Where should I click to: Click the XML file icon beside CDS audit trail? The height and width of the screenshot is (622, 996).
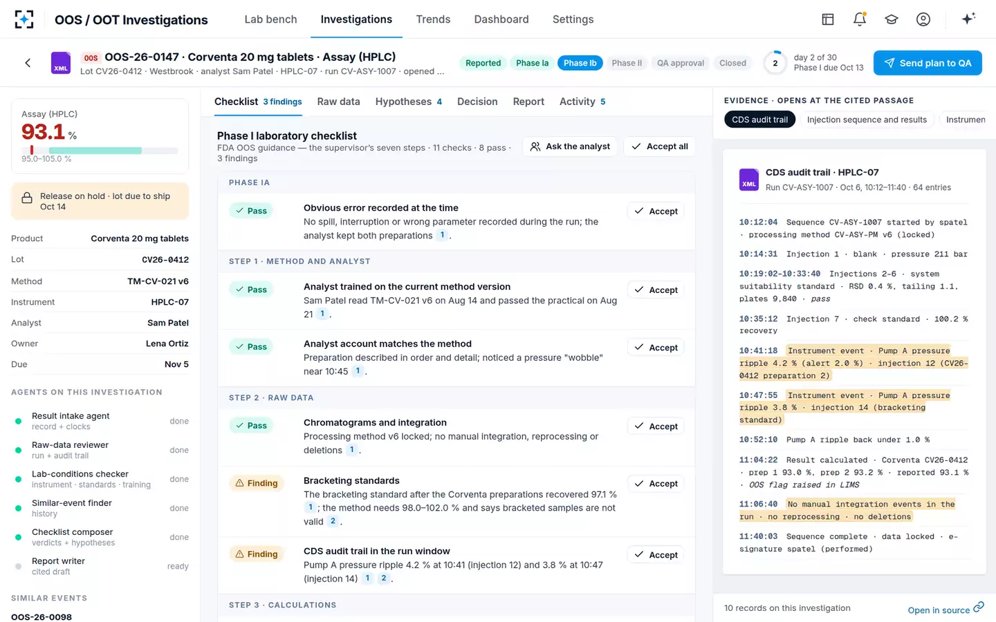click(x=749, y=180)
